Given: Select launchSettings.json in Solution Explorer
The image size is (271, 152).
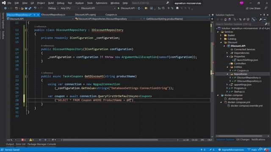Looking at the screenshot, I should pos(247,60).
